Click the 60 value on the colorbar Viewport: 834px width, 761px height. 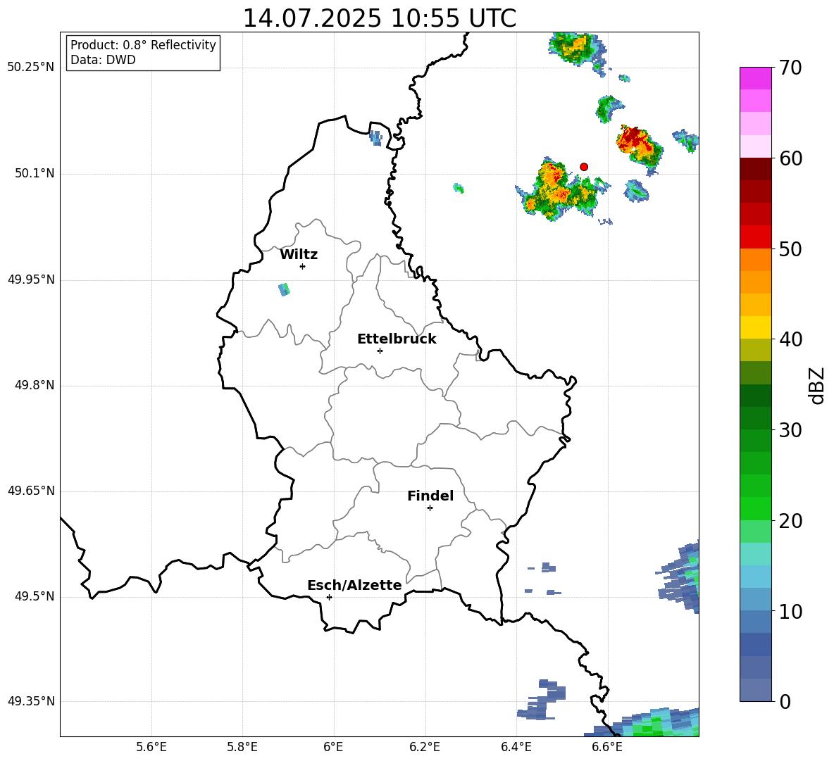pyautogui.click(x=790, y=158)
